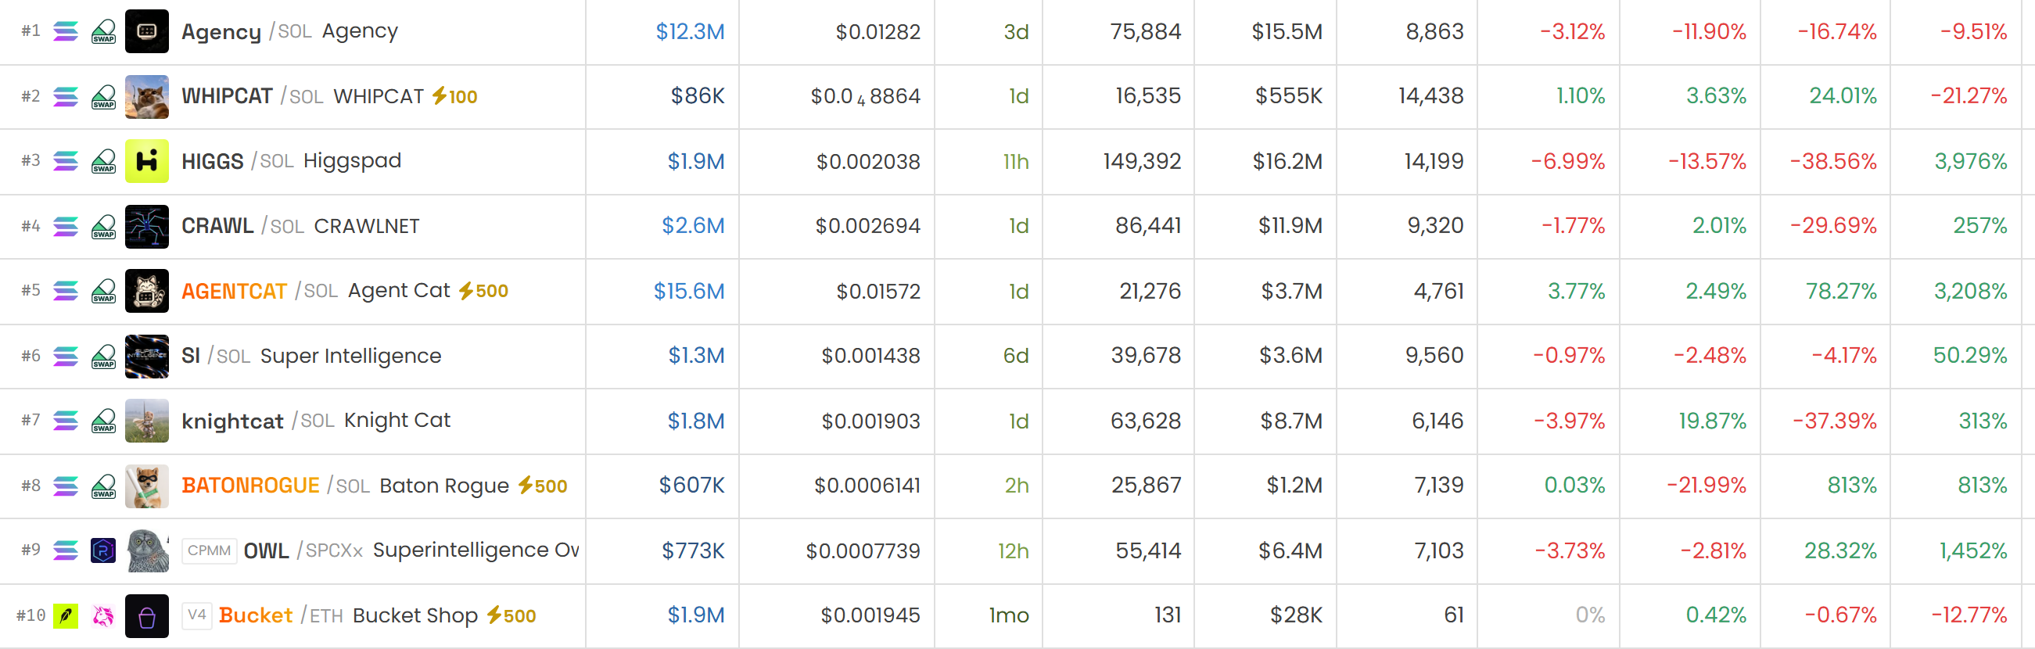Click the Super Intelligence token name
The width and height of the screenshot is (2035, 649).
point(350,356)
